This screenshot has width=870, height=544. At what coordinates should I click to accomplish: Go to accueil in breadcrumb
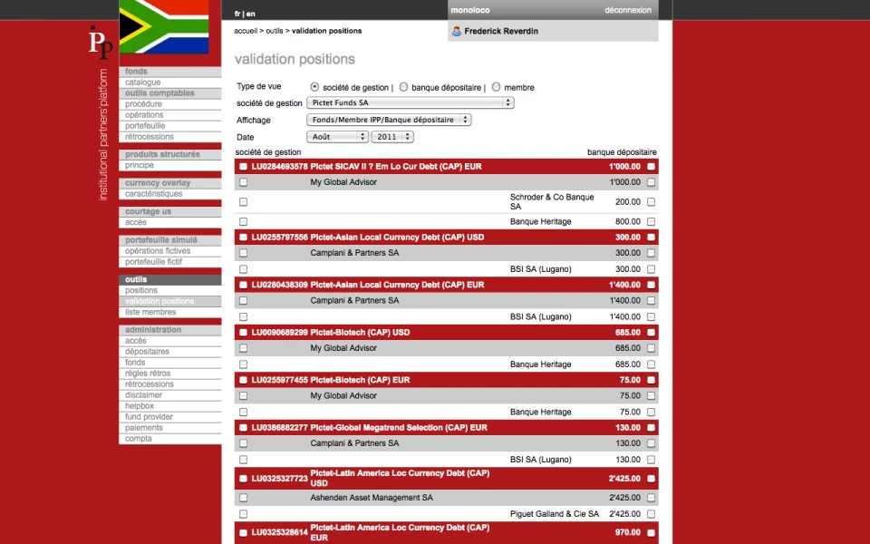coord(246,31)
